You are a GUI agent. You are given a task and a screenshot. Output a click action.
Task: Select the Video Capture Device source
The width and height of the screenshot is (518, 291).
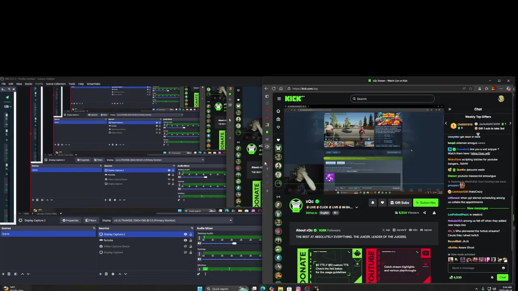(117, 246)
